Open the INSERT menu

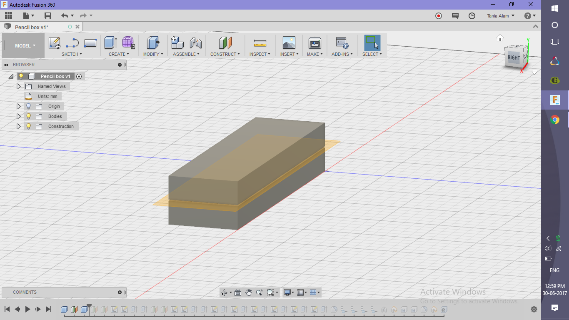(289, 54)
